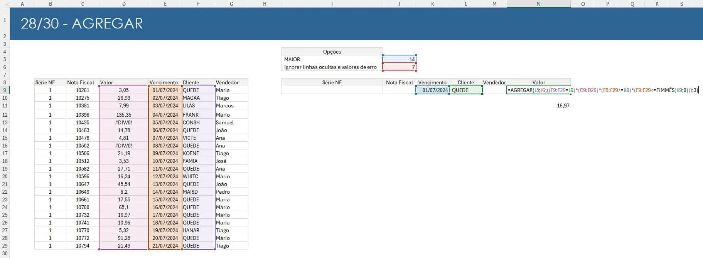Image resolution: width=703 pixels, height=258 pixels.
Task: Click the 'Valor' header in the data table
Action: click(124, 82)
